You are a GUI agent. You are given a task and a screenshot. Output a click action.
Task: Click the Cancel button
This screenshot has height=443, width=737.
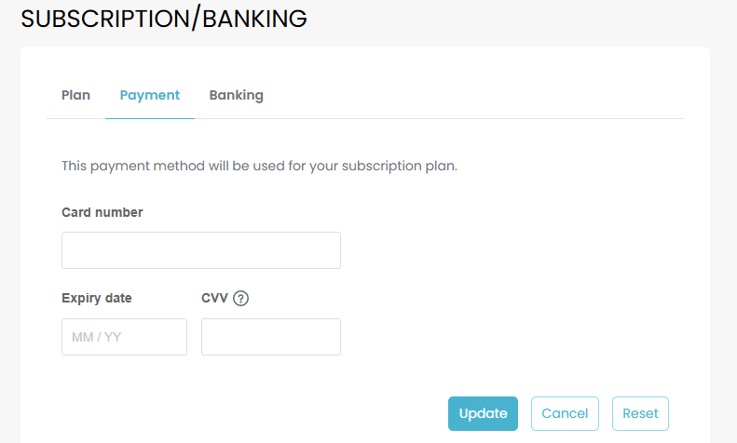tap(565, 413)
